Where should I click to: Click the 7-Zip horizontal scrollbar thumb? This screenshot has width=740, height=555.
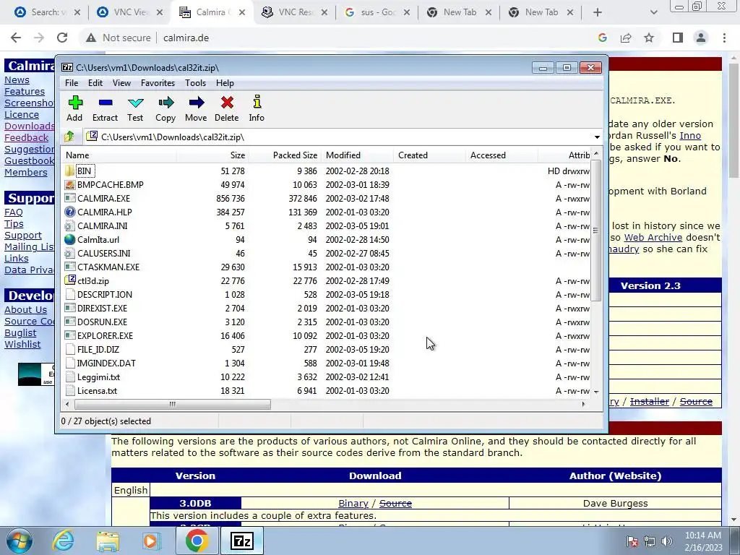pyautogui.click(x=172, y=405)
